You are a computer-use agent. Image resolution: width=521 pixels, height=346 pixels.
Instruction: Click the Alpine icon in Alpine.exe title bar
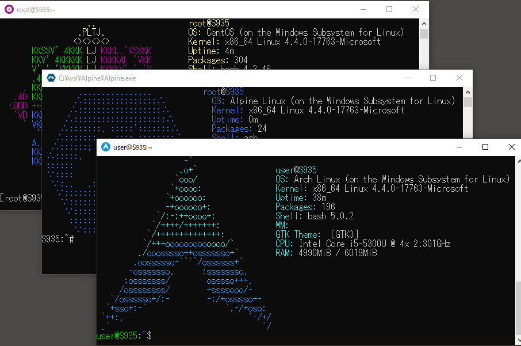click(51, 78)
